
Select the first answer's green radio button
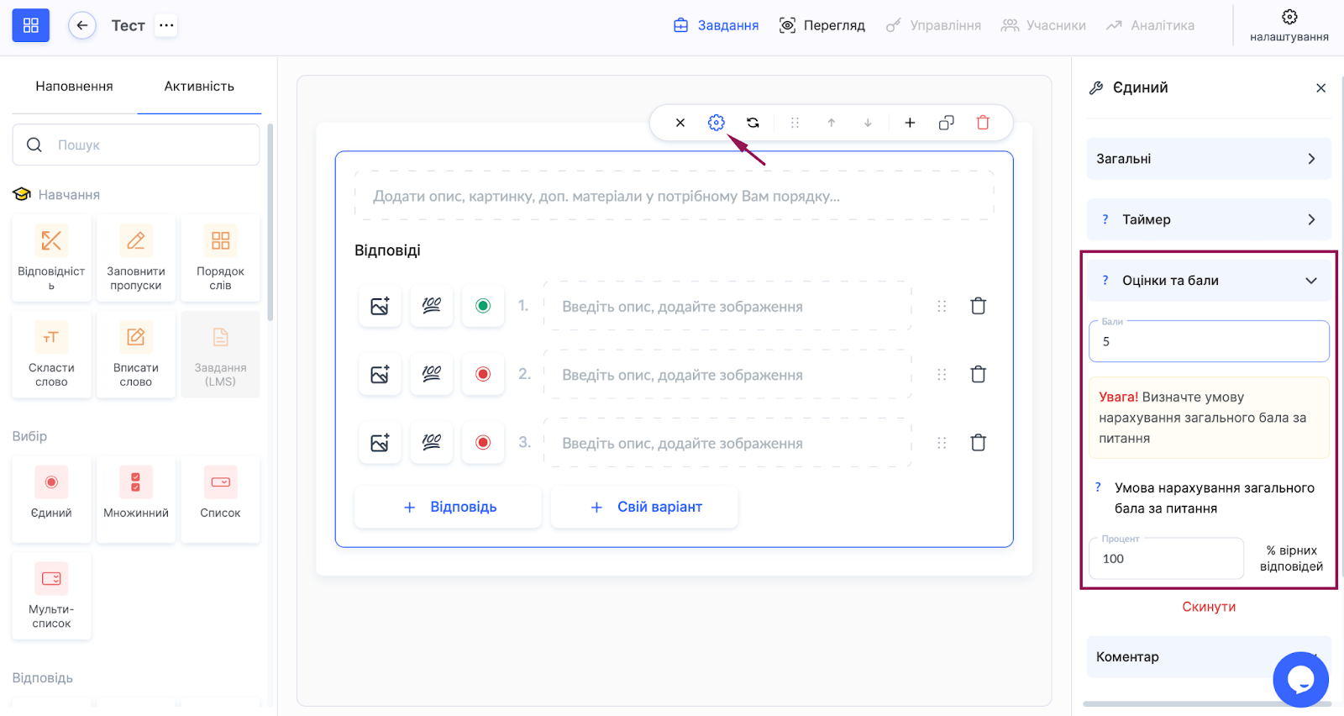483,306
